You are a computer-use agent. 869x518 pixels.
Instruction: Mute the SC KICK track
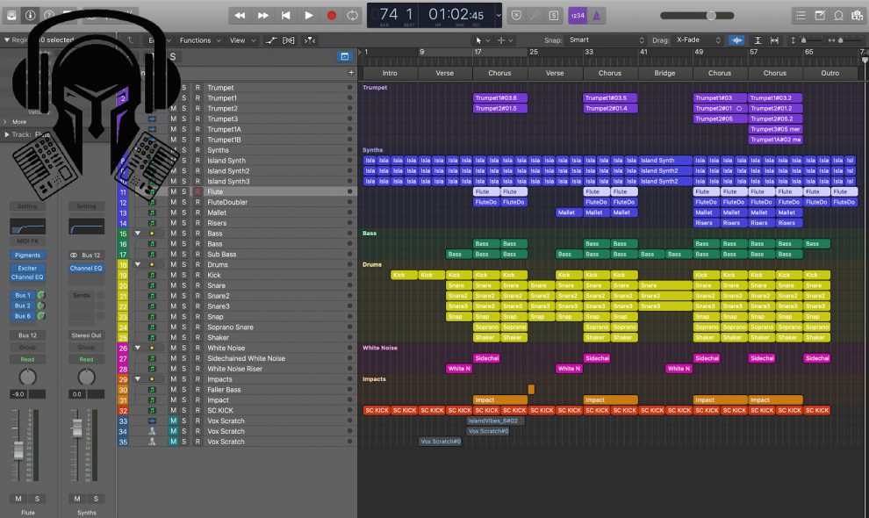click(174, 410)
